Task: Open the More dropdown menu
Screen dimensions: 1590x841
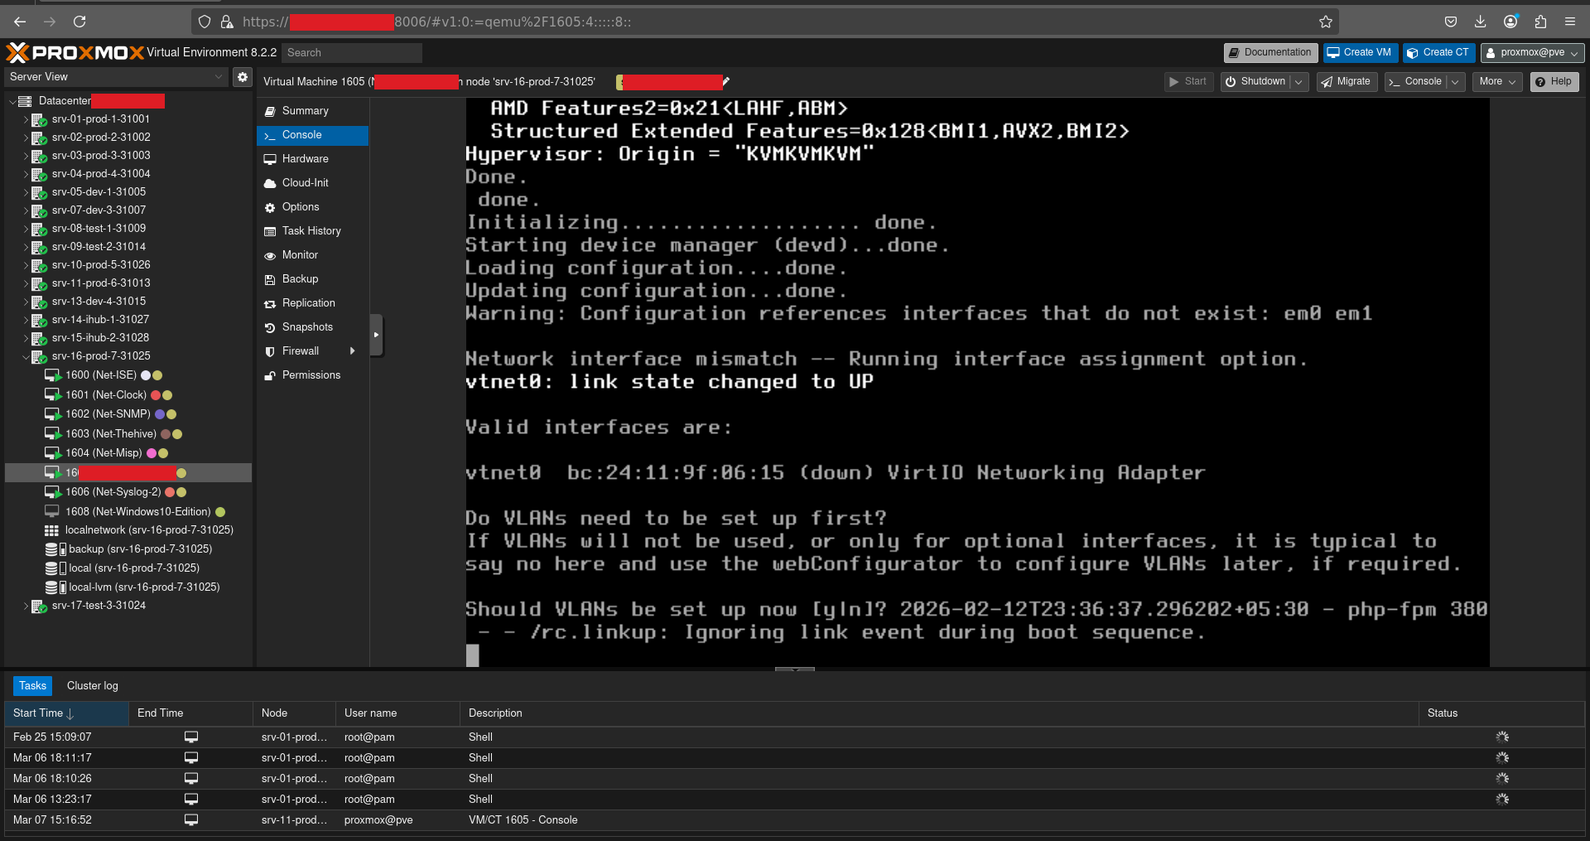Action: (1497, 82)
